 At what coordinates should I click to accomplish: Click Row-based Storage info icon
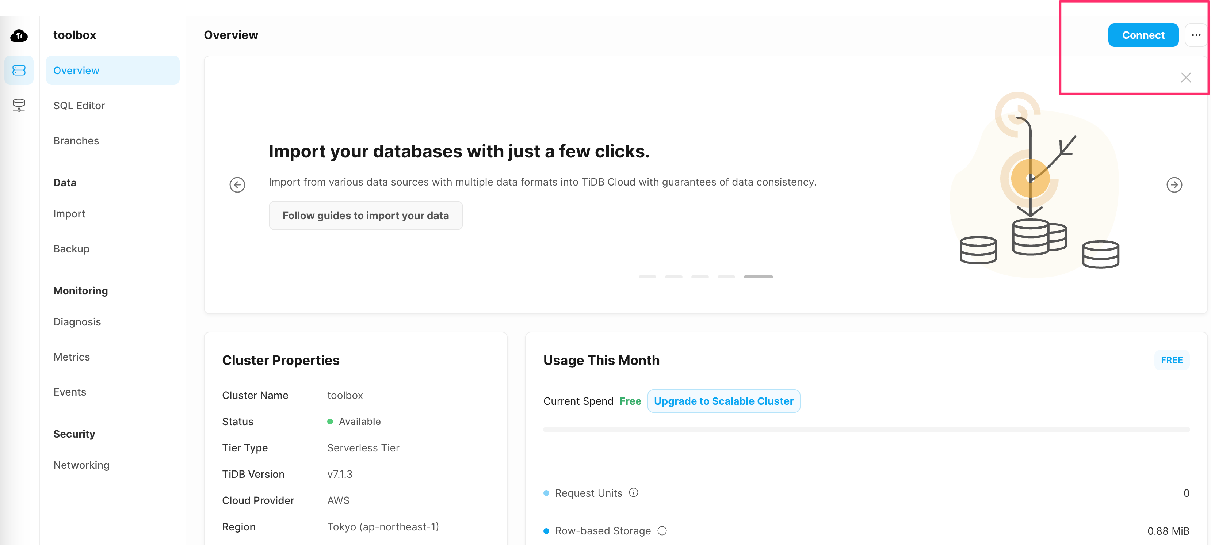pos(662,530)
